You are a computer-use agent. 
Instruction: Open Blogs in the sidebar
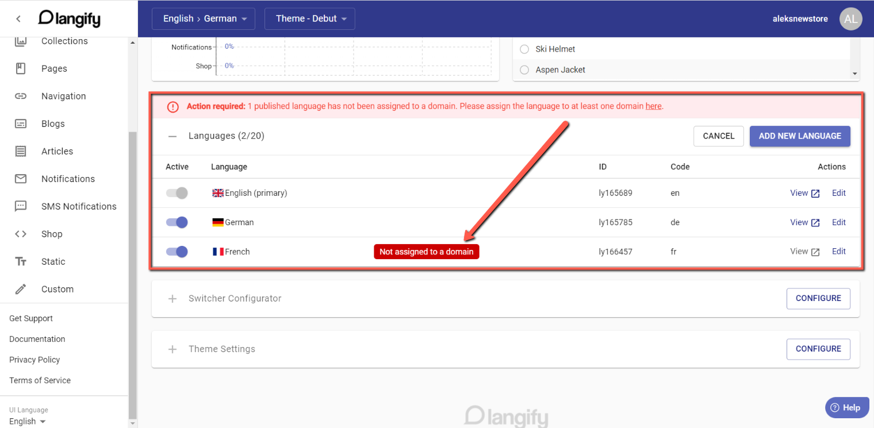[53, 124]
